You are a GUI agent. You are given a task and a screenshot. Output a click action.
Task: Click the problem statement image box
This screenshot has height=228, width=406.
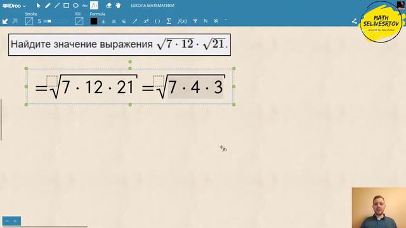pyautogui.click(x=119, y=44)
